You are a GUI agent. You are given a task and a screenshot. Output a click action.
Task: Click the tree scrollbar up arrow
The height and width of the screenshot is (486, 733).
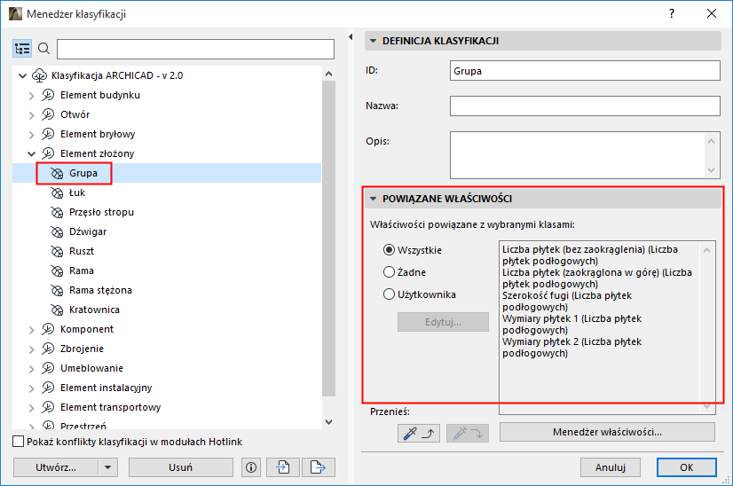pos(328,74)
